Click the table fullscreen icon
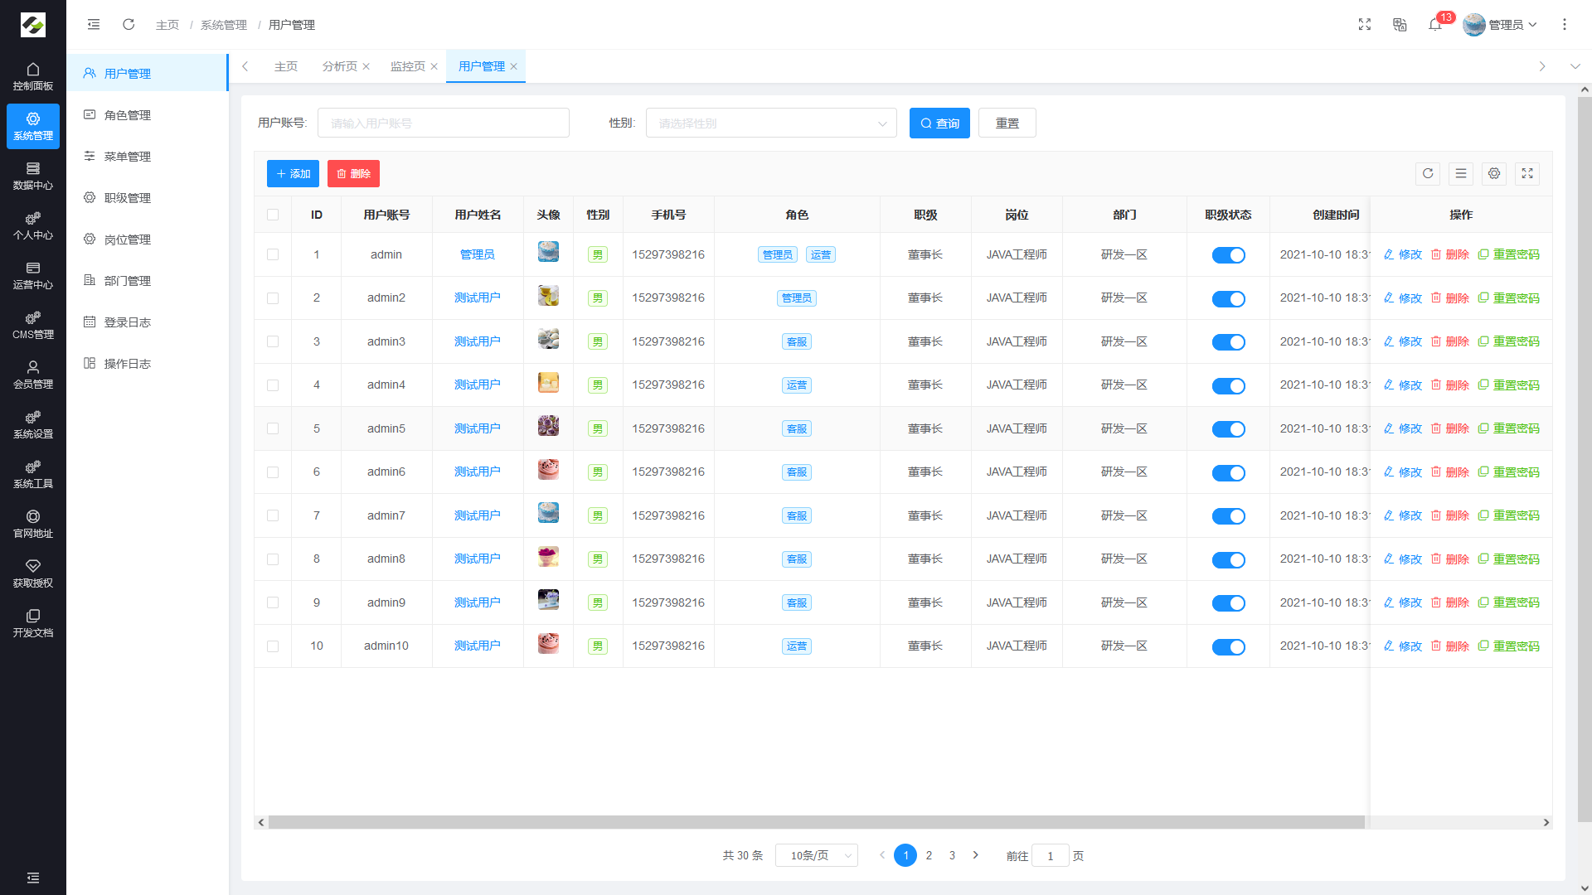 coord(1526,173)
